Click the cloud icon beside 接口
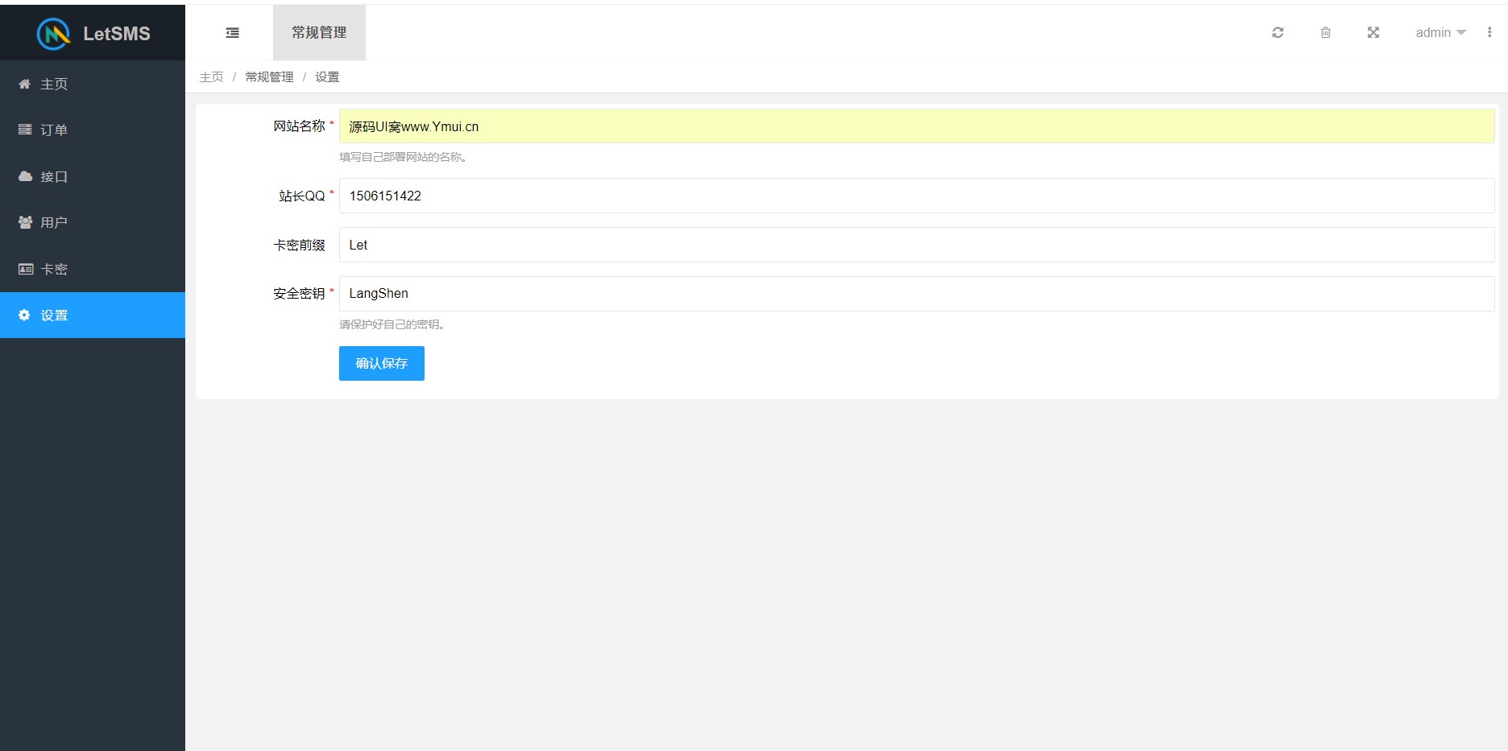 (x=25, y=176)
